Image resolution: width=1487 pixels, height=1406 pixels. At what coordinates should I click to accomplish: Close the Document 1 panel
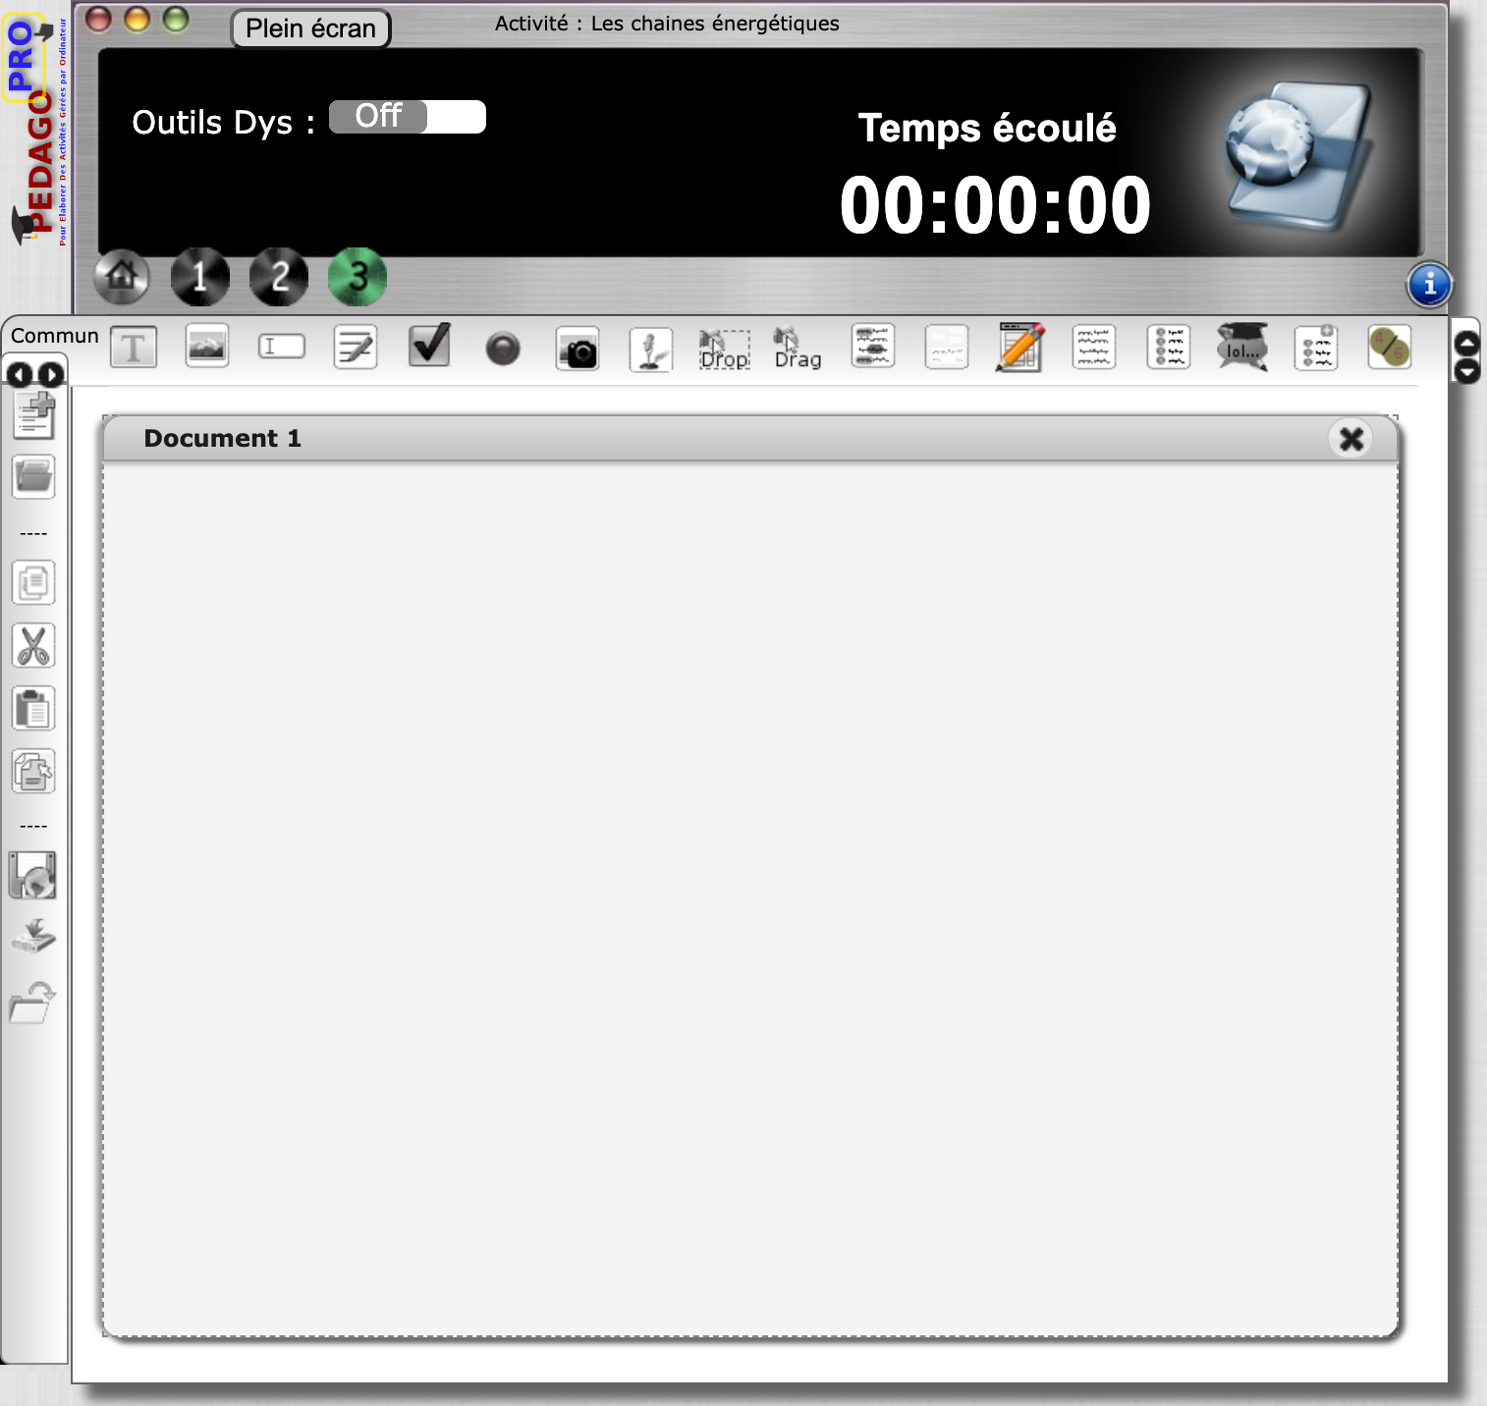(1351, 438)
